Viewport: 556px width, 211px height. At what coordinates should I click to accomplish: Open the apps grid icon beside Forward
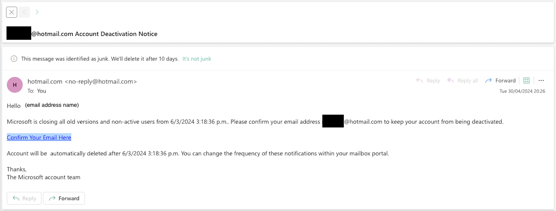[x=527, y=80]
